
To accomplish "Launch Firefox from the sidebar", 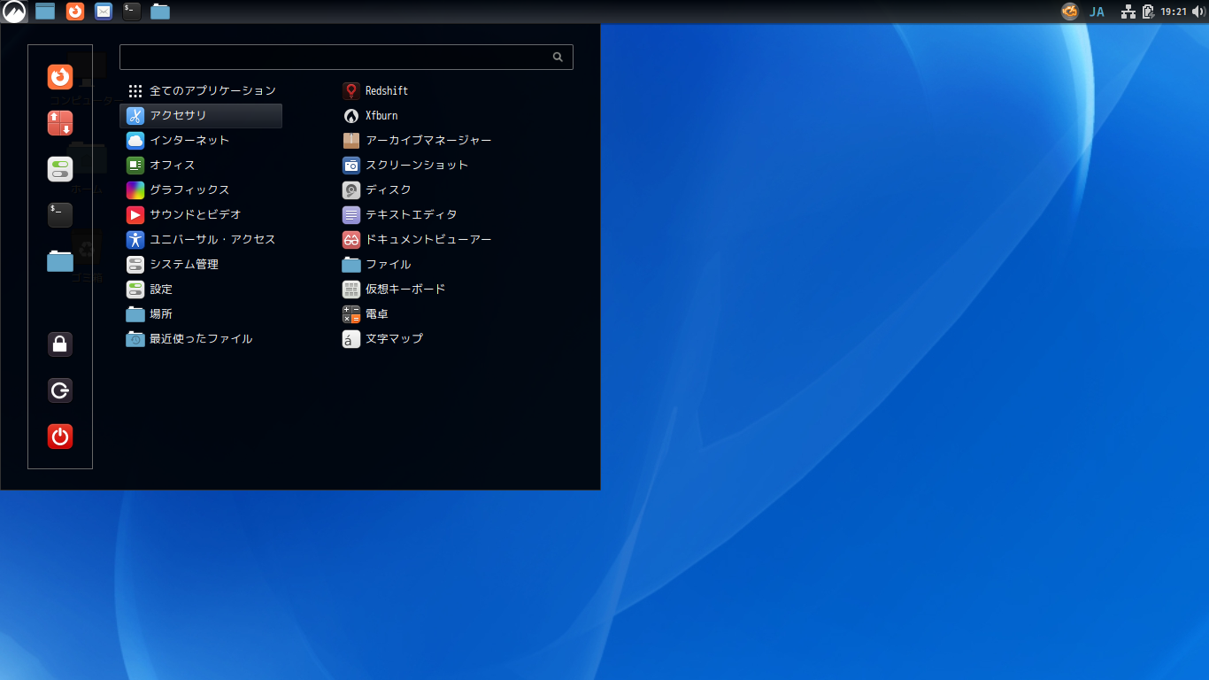I will (59, 78).
